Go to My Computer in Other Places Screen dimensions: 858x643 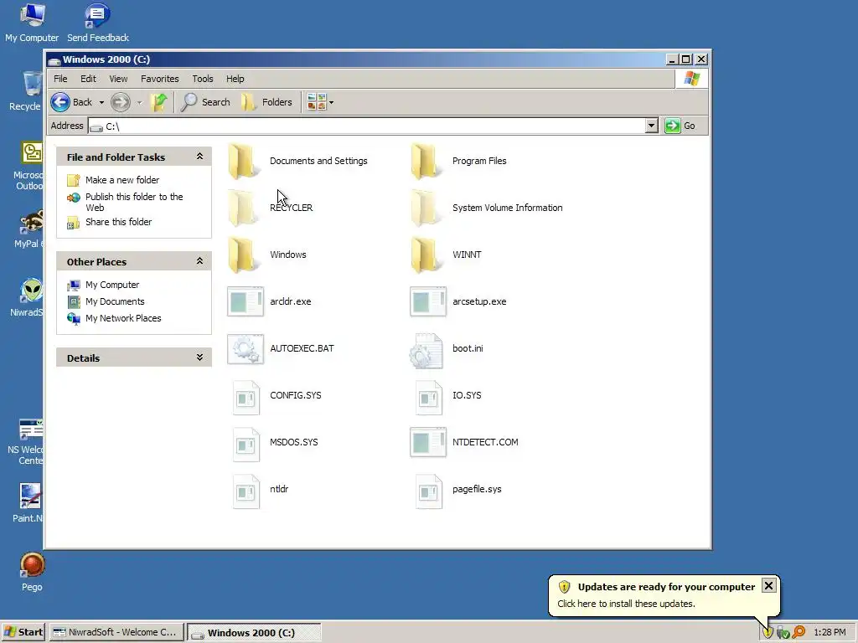[112, 285]
